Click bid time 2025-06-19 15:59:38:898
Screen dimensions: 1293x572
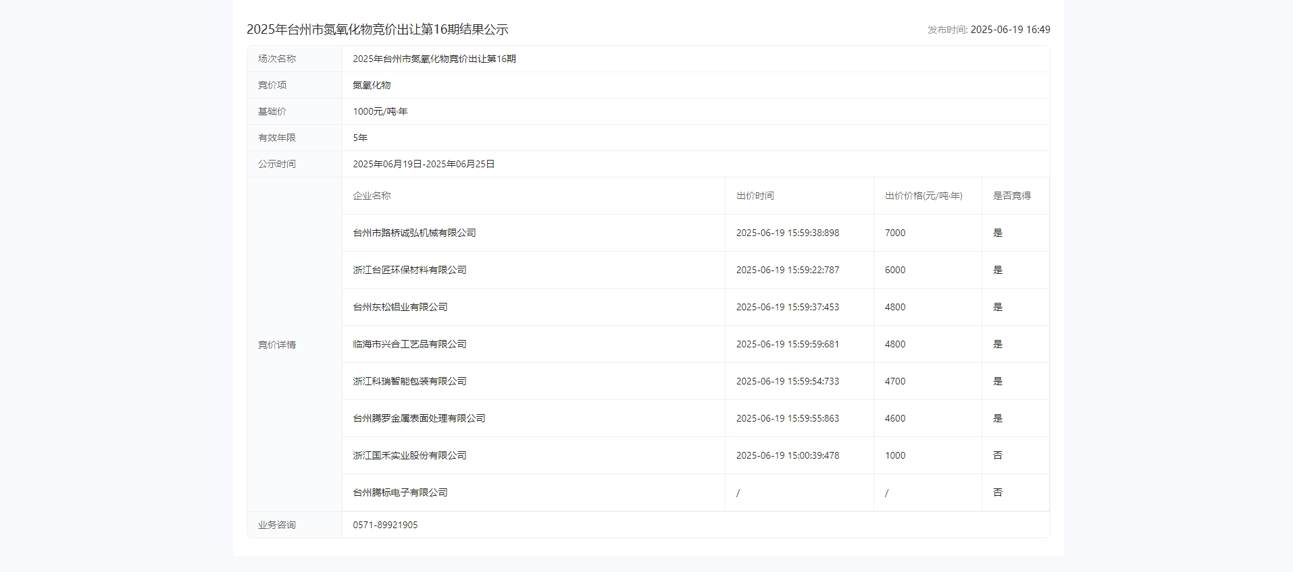click(x=788, y=233)
